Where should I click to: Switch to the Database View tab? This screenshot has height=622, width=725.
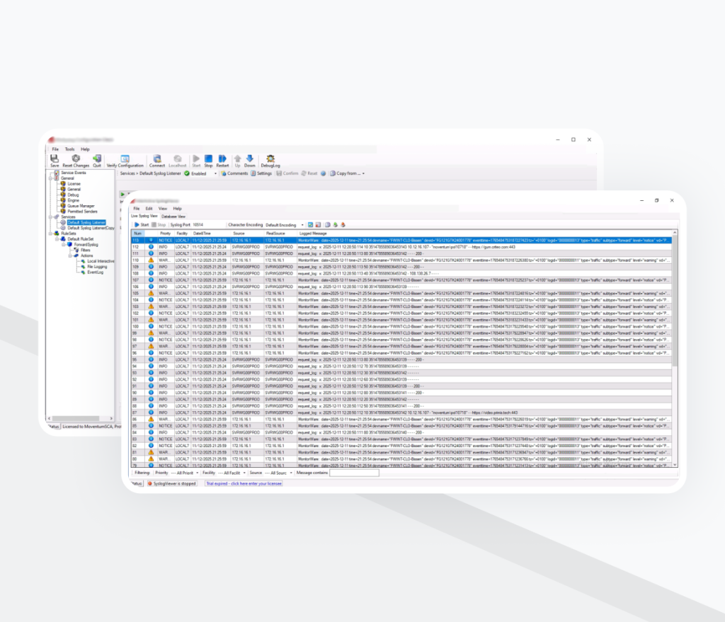(173, 216)
